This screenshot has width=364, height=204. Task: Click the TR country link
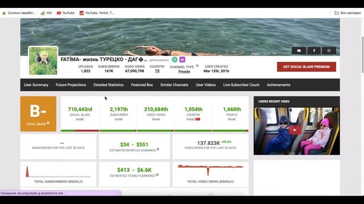pyautogui.click(x=157, y=71)
